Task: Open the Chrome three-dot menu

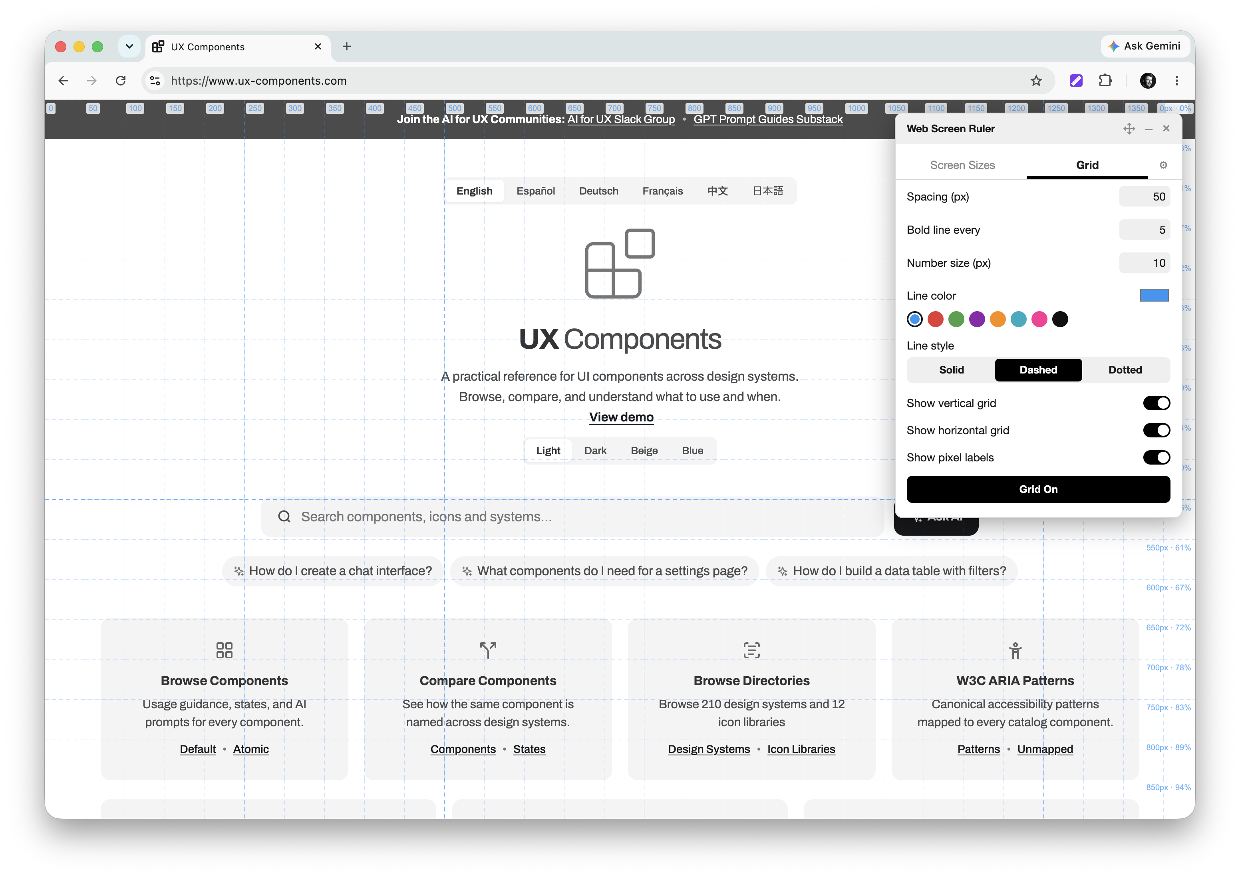Action: coord(1177,81)
